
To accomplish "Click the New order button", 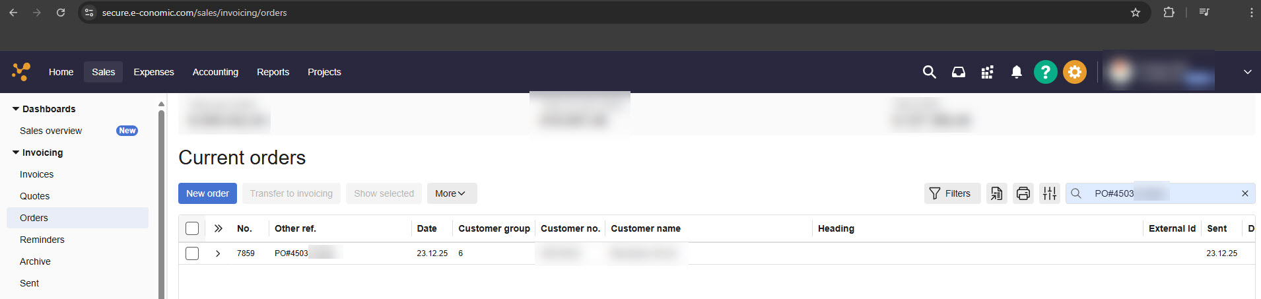I will click(207, 193).
